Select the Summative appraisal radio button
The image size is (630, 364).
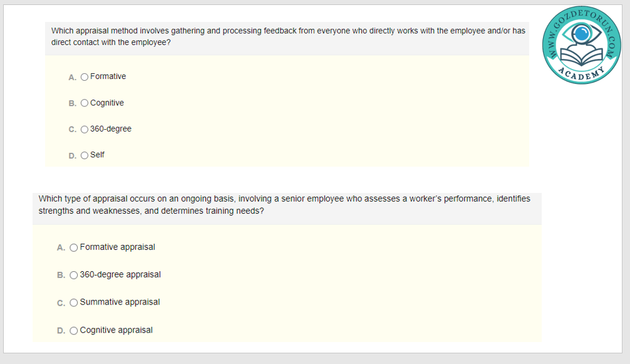[74, 303]
